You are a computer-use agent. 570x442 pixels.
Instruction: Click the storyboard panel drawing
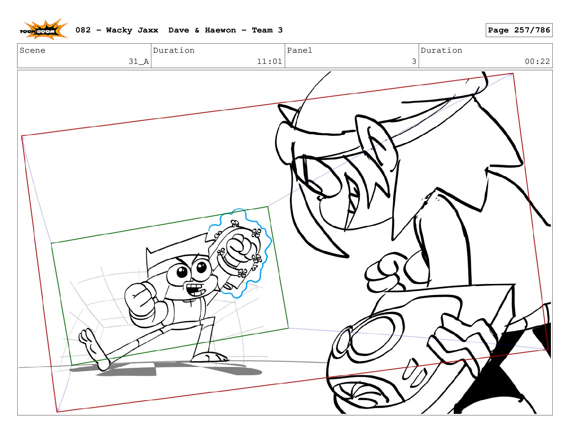285,242
